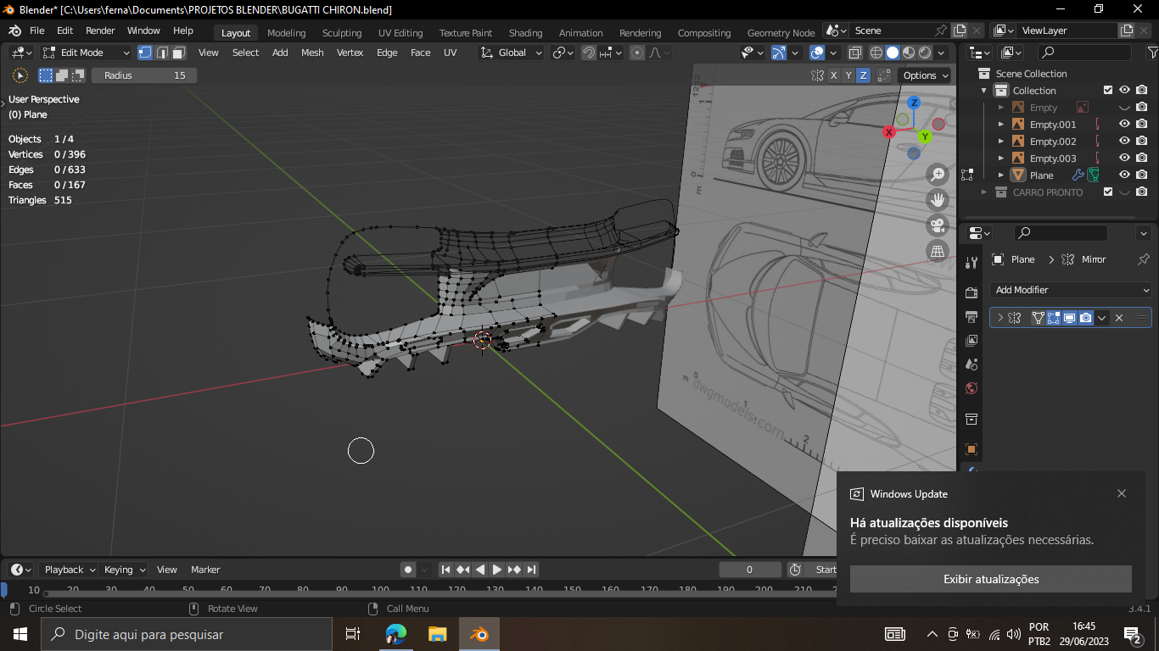Switch to wireframe viewport shading

coord(876,53)
